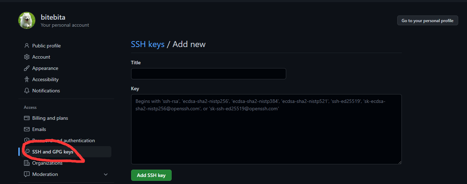
Task: Click the credit card icon beside Billing
Action: pyautogui.click(x=26, y=118)
